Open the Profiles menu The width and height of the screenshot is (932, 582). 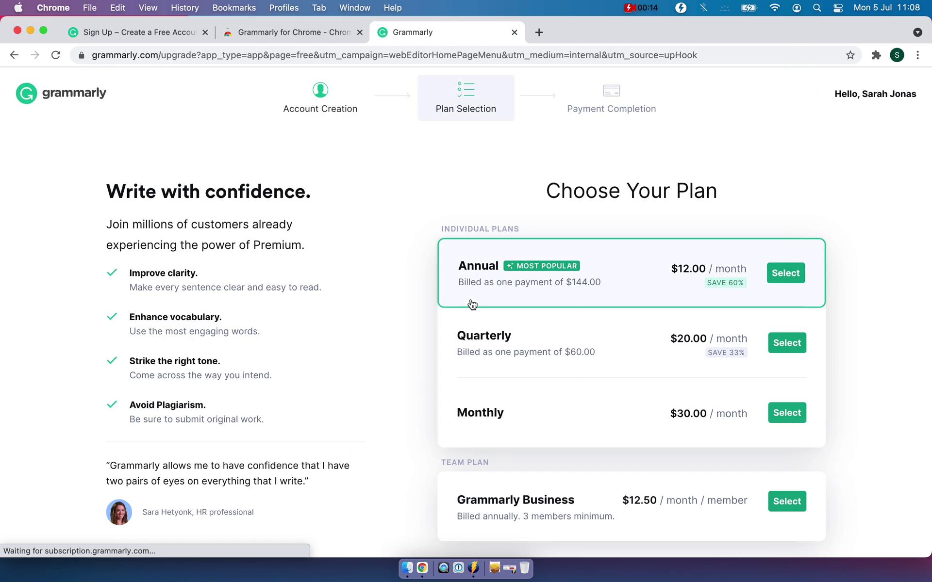coord(284,8)
